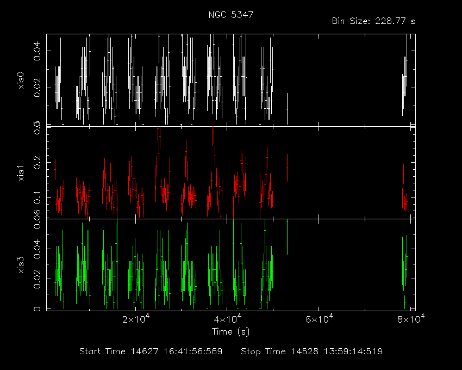The image size is (462, 370).
Task: Click the Start Time 14627 16:41:56:569 text
Action: click(151, 351)
